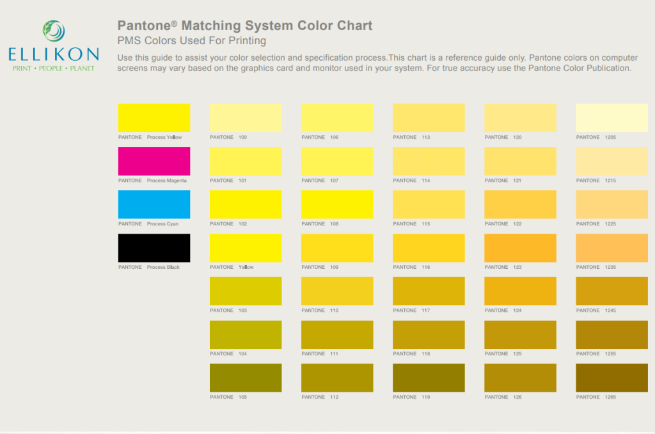Choose the Pantone 112 swatch
Viewport: 655px width, 434px height.
click(x=337, y=378)
